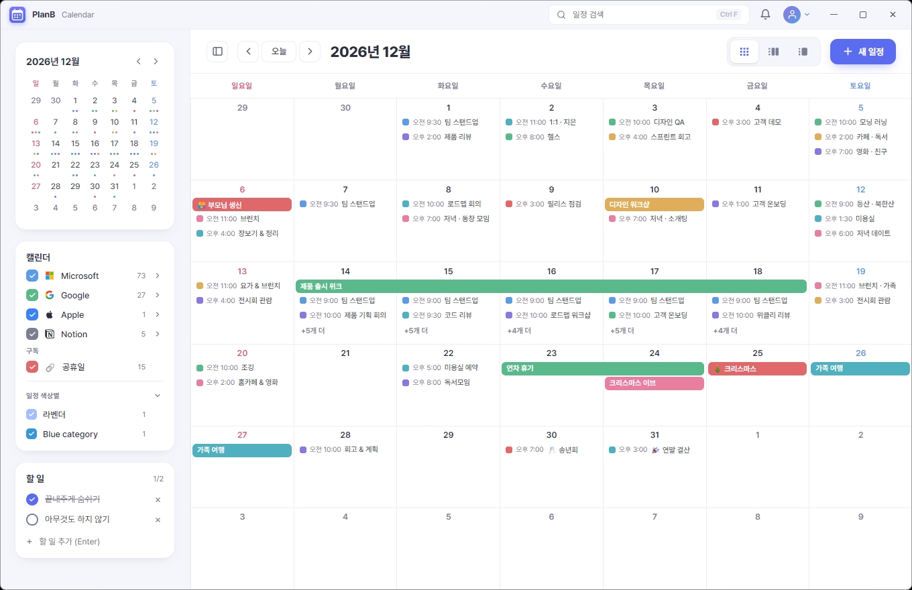This screenshot has width=912, height=590.
Task: Toggle 라벤더 color category checkbox
Action: (x=32, y=414)
